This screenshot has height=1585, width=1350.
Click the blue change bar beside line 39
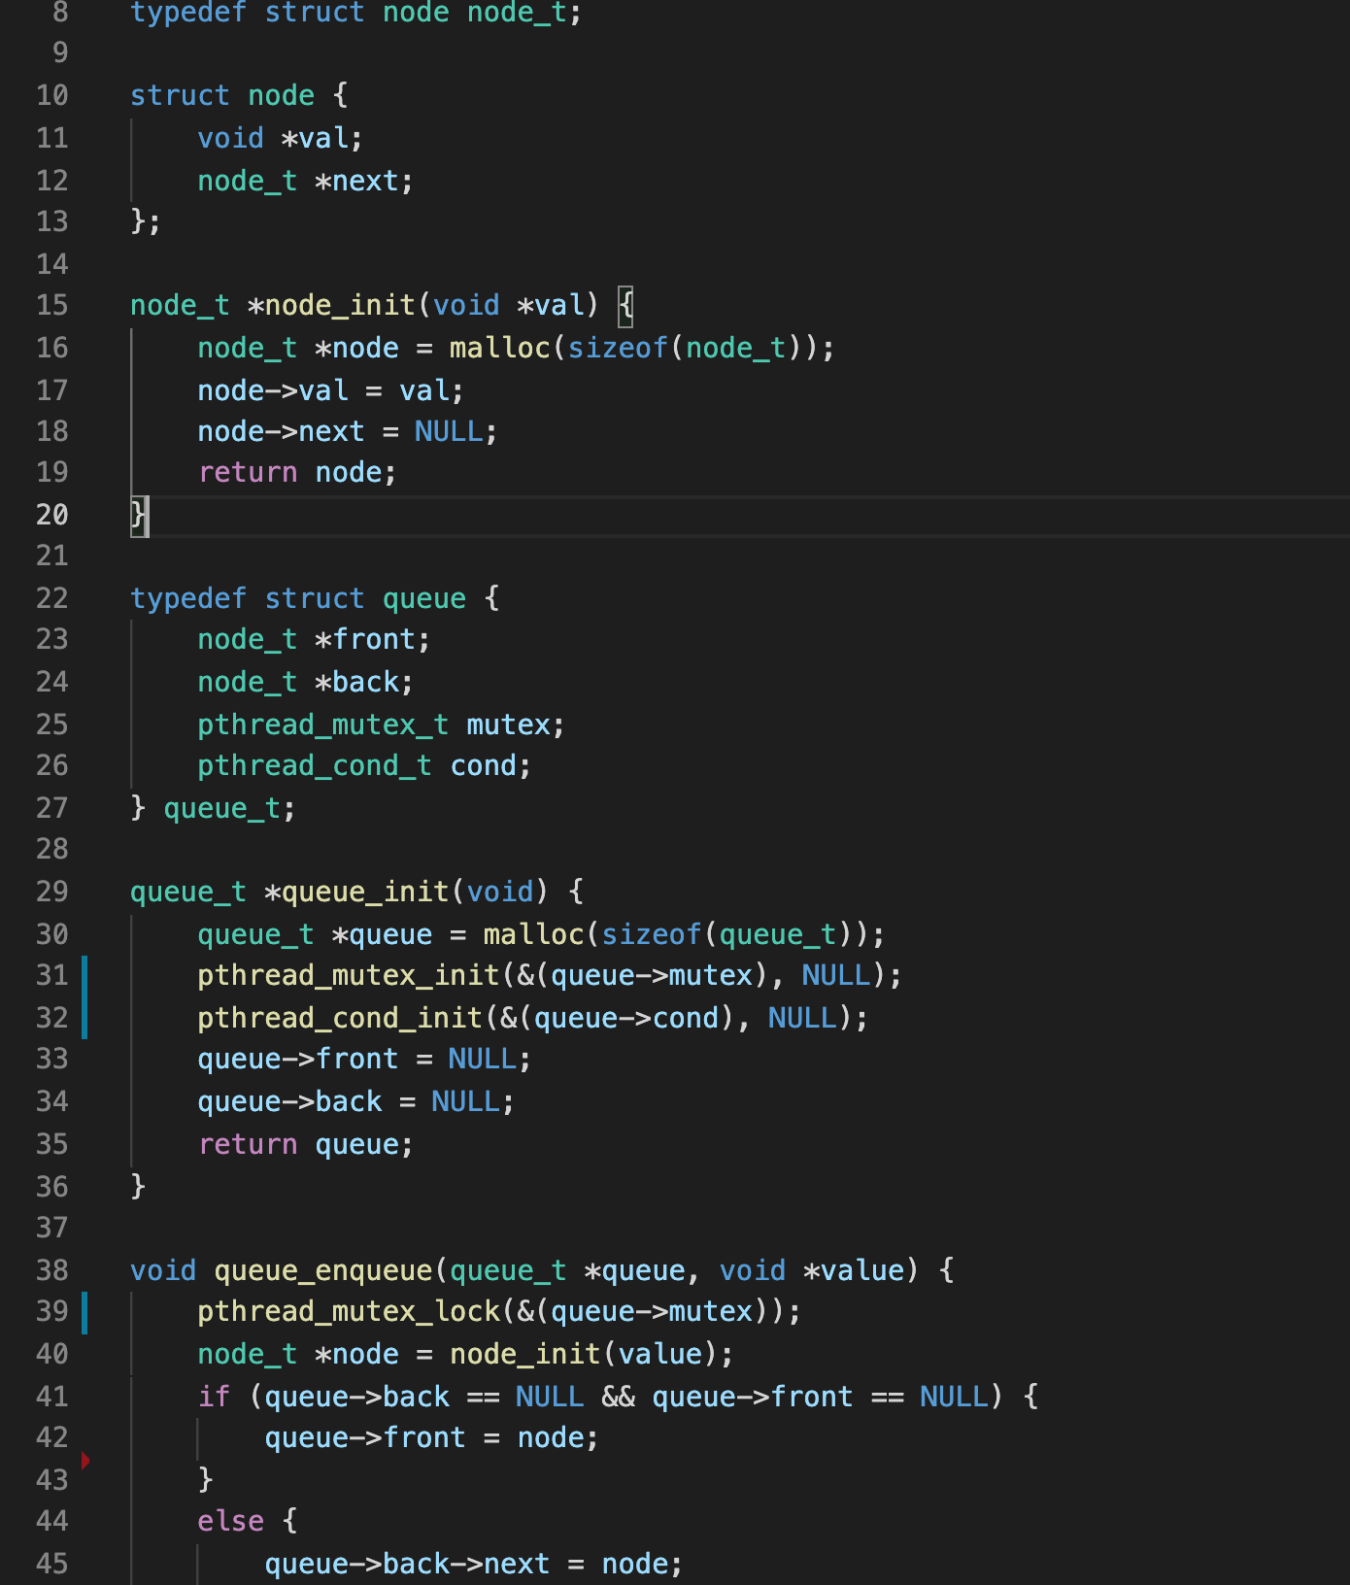coord(84,1312)
